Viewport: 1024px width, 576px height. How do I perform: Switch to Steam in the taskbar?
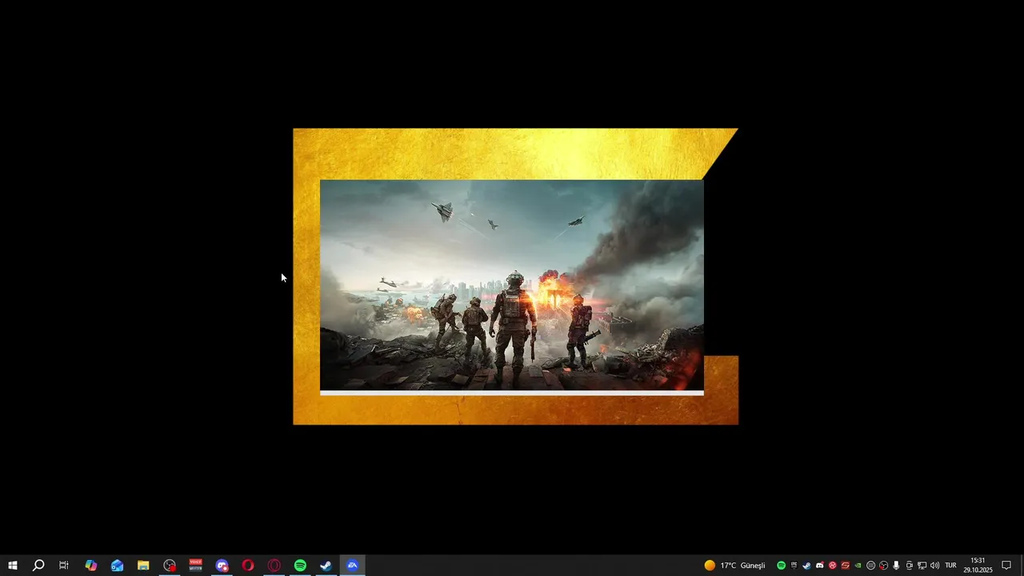326,566
